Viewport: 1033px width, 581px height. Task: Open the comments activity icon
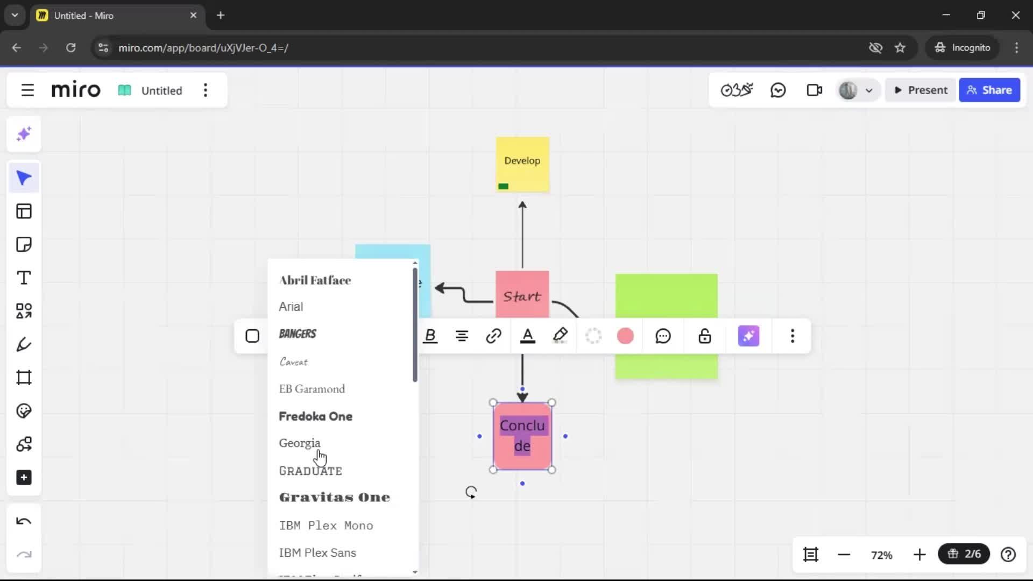(778, 90)
